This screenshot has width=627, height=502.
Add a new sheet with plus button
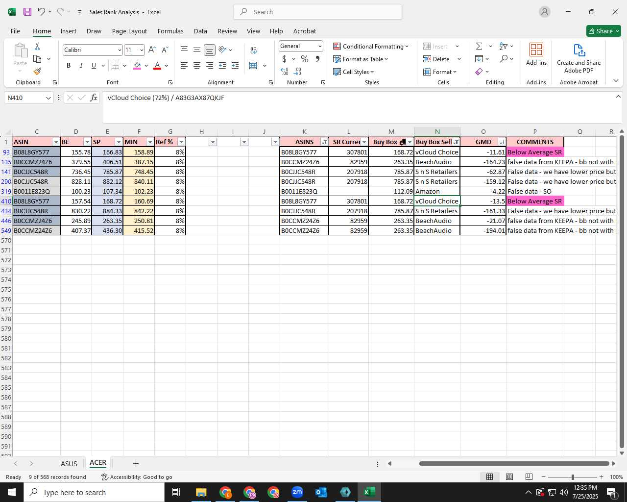click(x=136, y=463)
